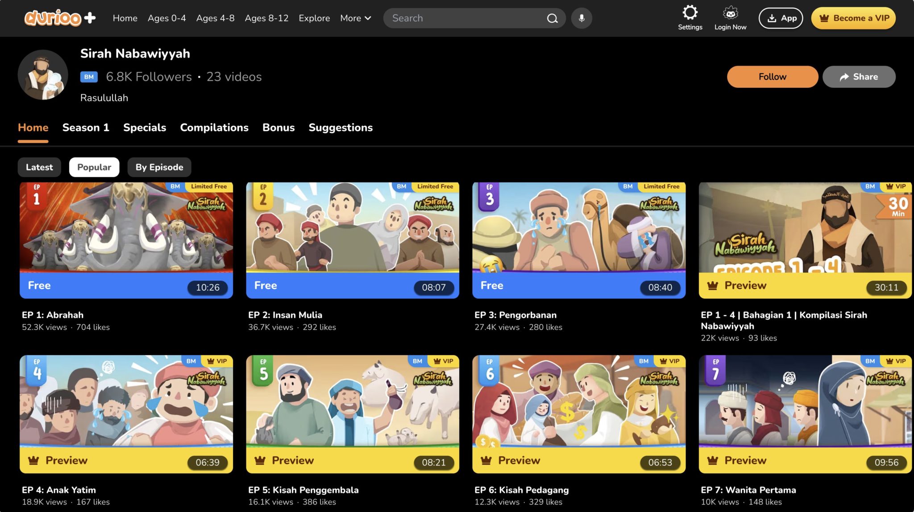
Task: Click the App download button
Action: 781,18
